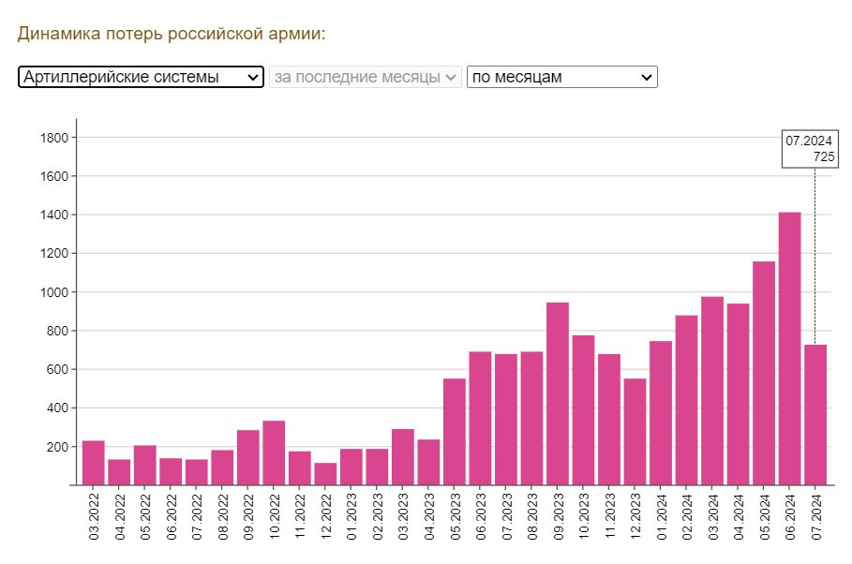This screenshot has height=564, width=852.
Task: Click the '07.2024' x-axis label
Action: pyautogui.click(x=815, y=516)
